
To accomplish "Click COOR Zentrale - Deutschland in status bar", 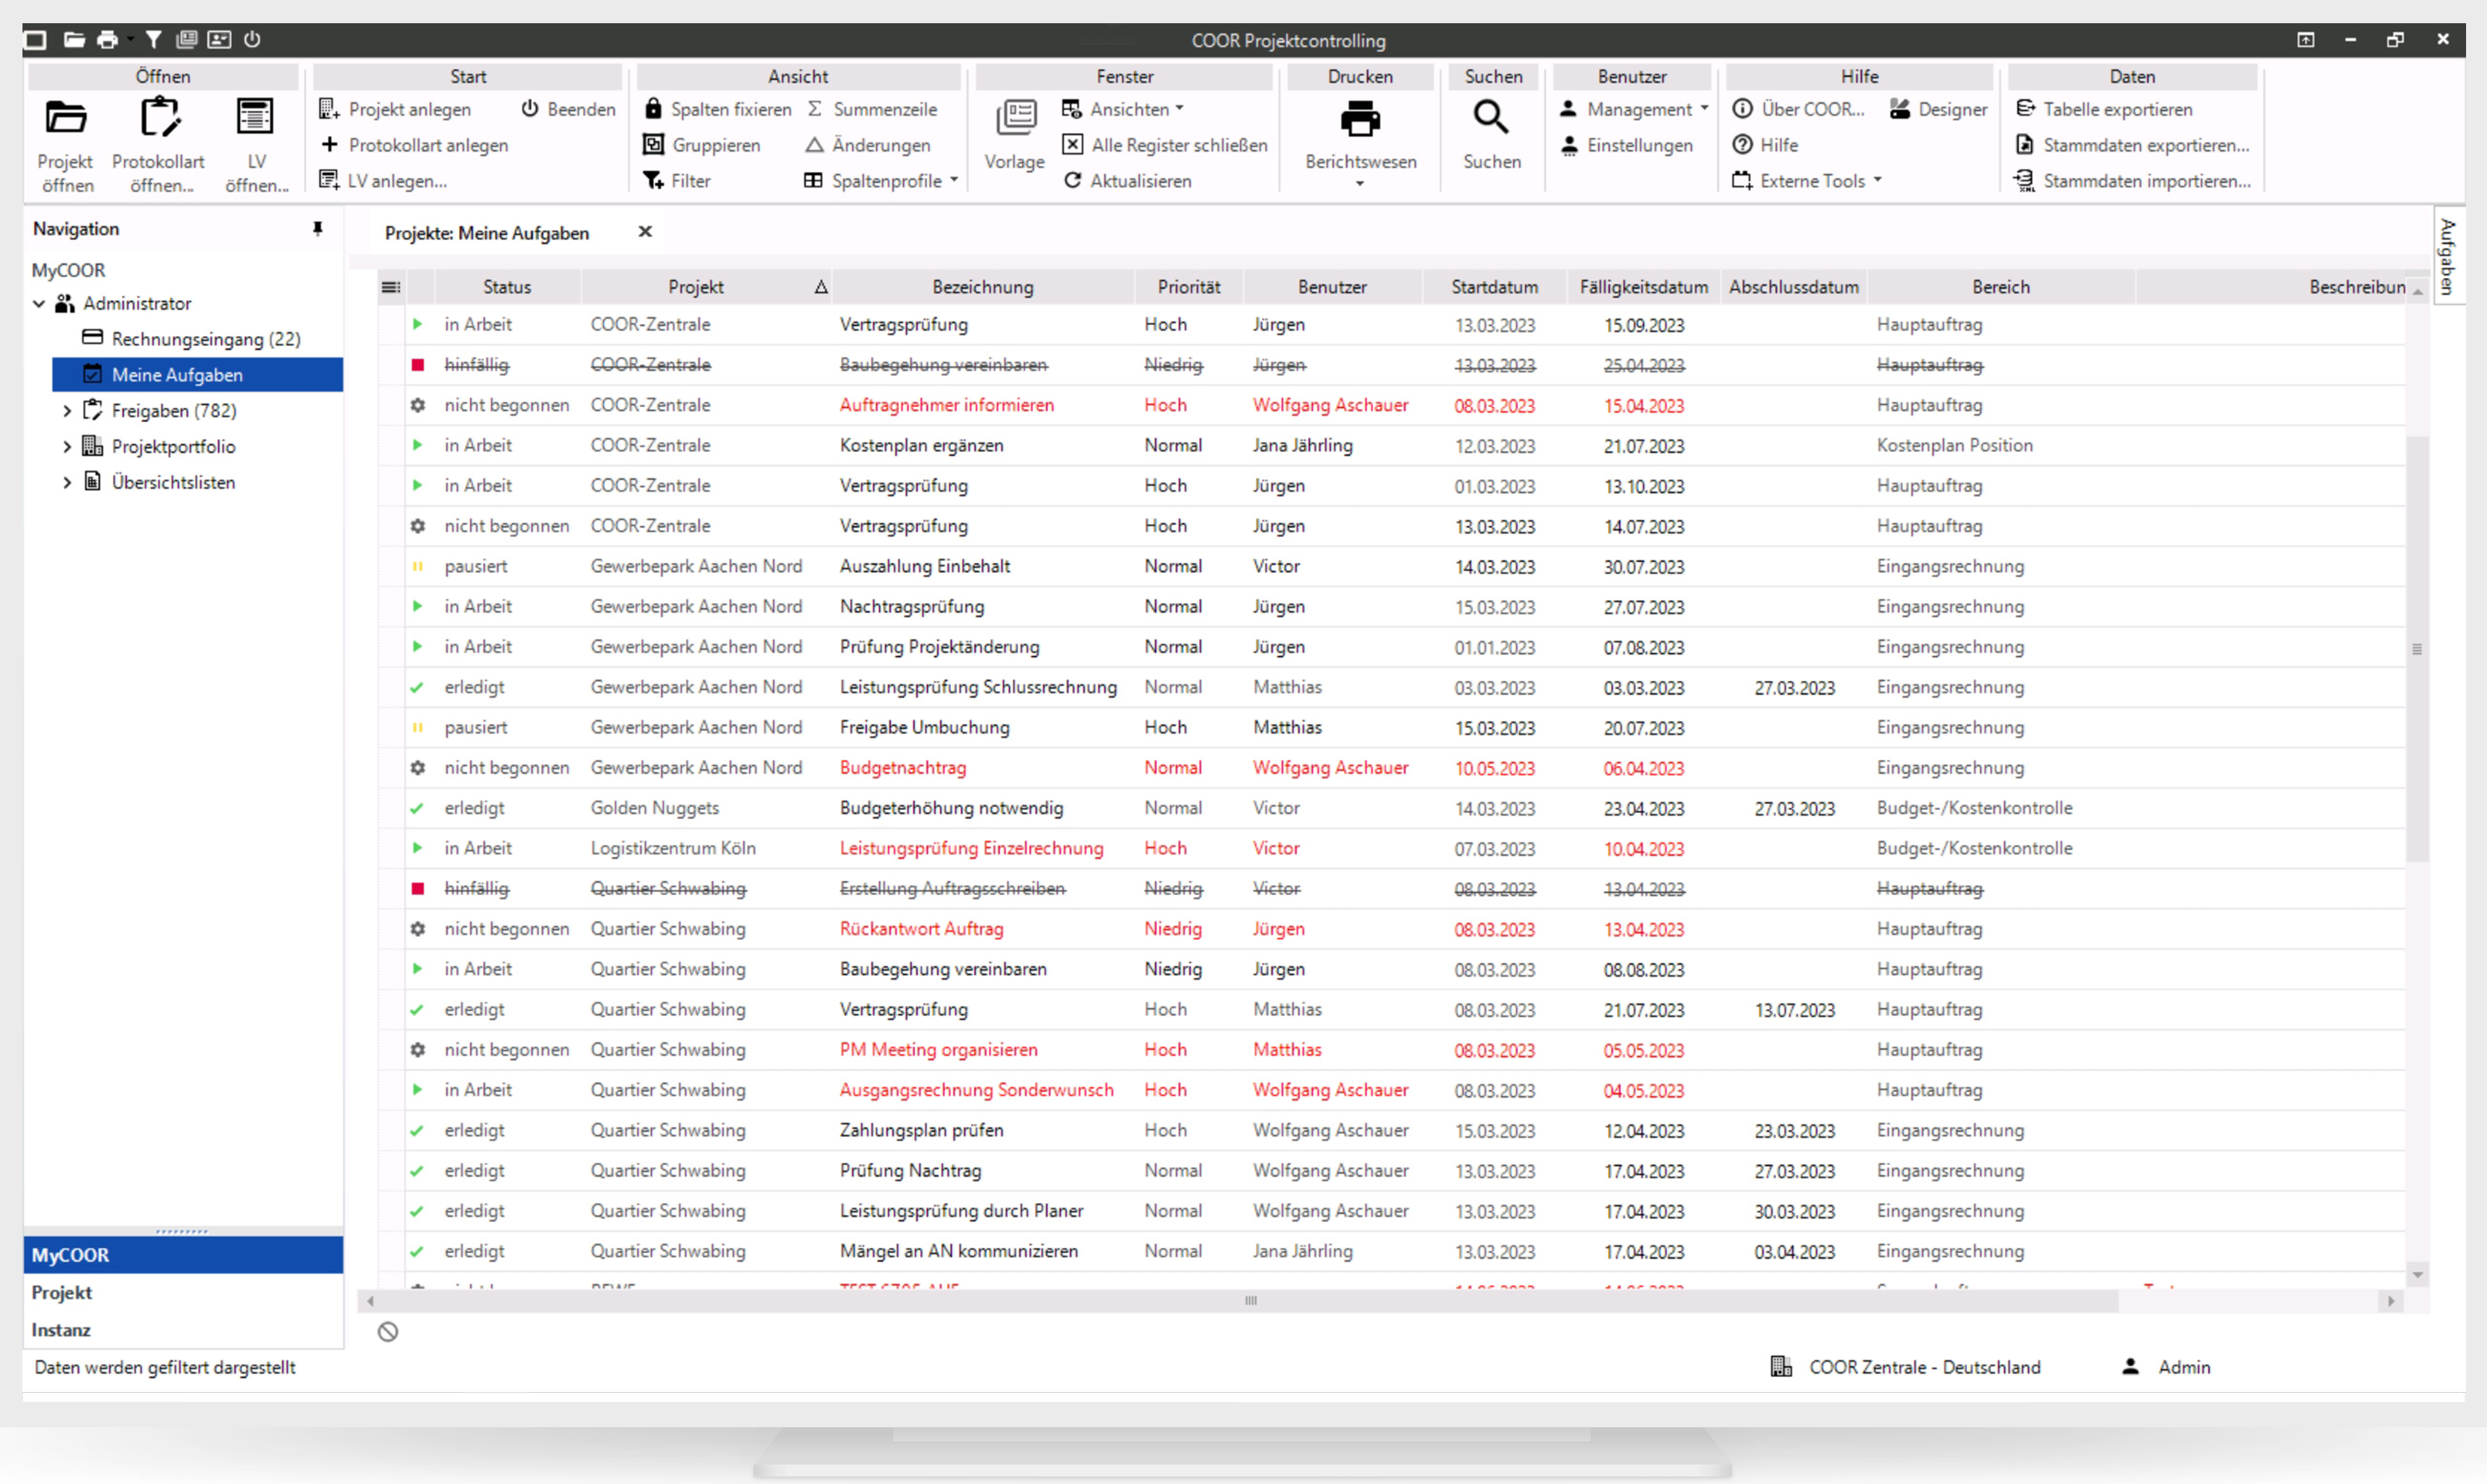I will [1905, 1367].
